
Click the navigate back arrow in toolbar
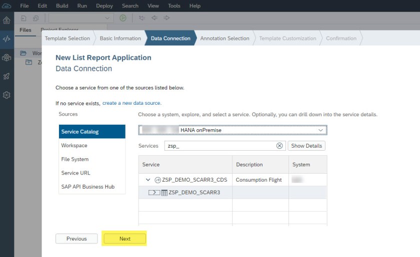pos(154,18)
